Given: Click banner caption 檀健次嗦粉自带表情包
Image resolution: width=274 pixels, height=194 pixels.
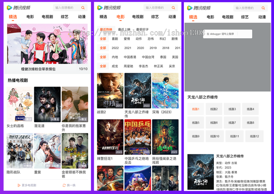Looking at the screenshot, I should coord(38,69).
